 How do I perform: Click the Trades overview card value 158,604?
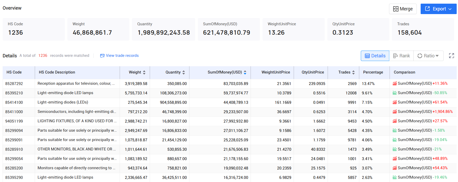409,33
